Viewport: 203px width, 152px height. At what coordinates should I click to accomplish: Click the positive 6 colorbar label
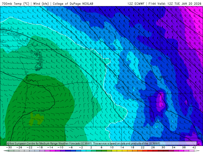coord(101,147)
